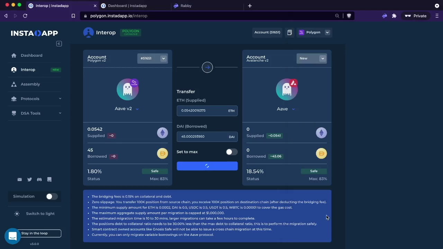
Task: Open the email icon link in the sidebar
Action: coord(19,179)
